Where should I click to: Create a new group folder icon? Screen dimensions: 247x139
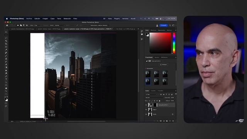pos(167,121)
